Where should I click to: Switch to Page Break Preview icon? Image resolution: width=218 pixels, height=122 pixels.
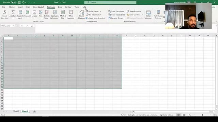[190, 115]
